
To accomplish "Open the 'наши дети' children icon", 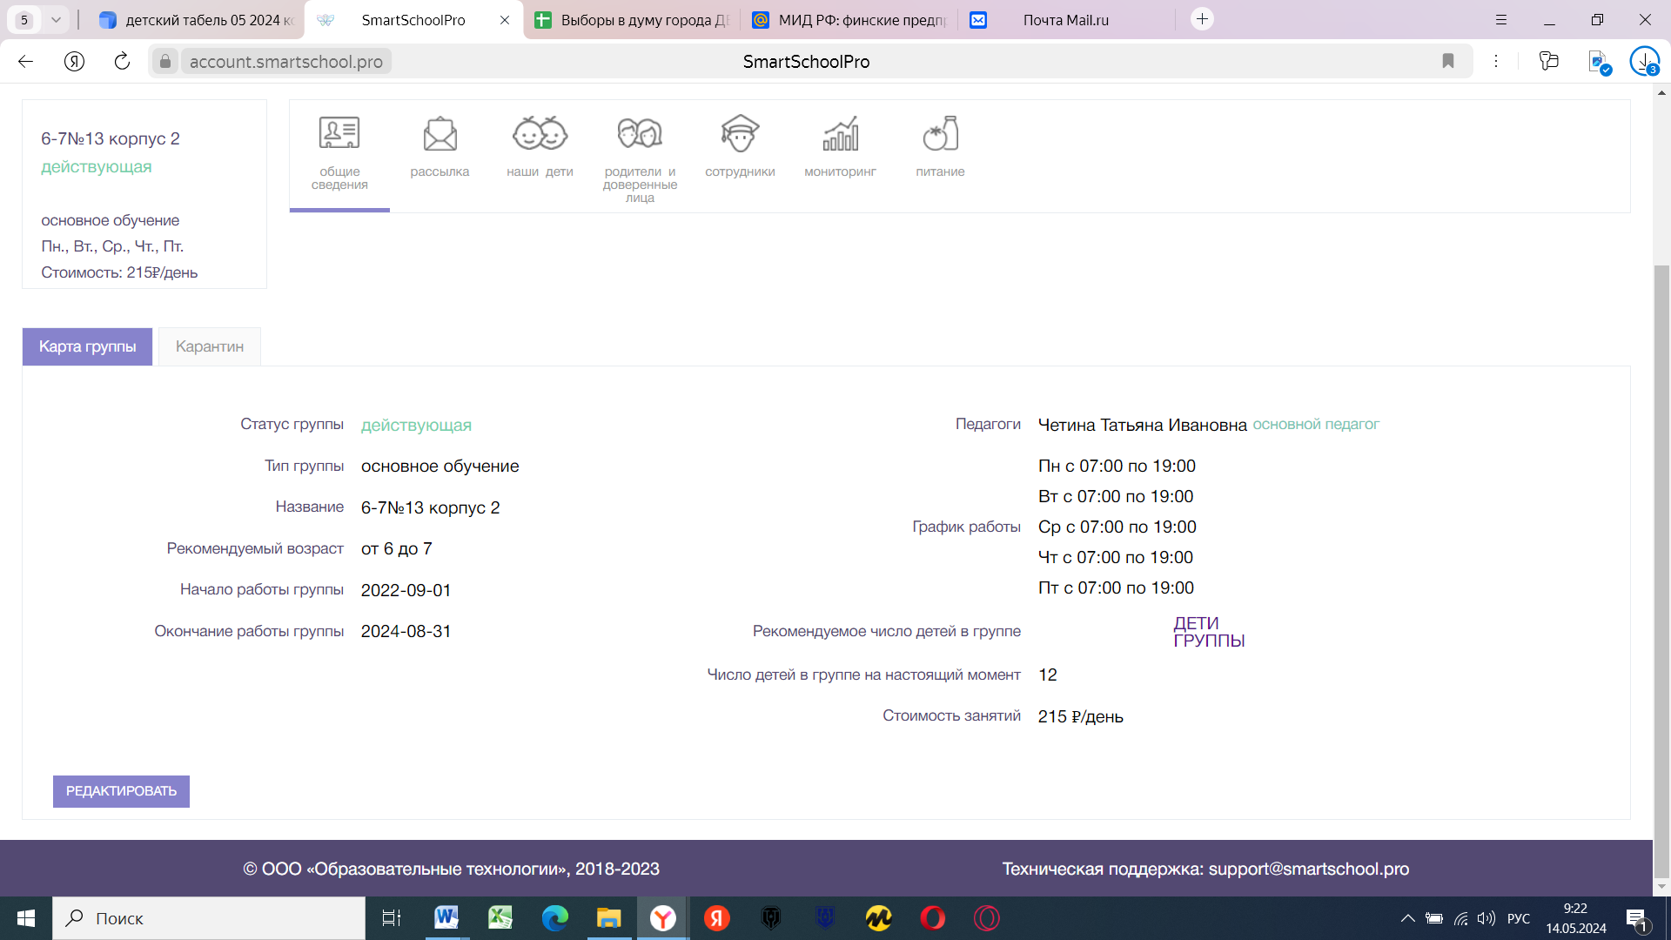I will (x=540, y=135).
